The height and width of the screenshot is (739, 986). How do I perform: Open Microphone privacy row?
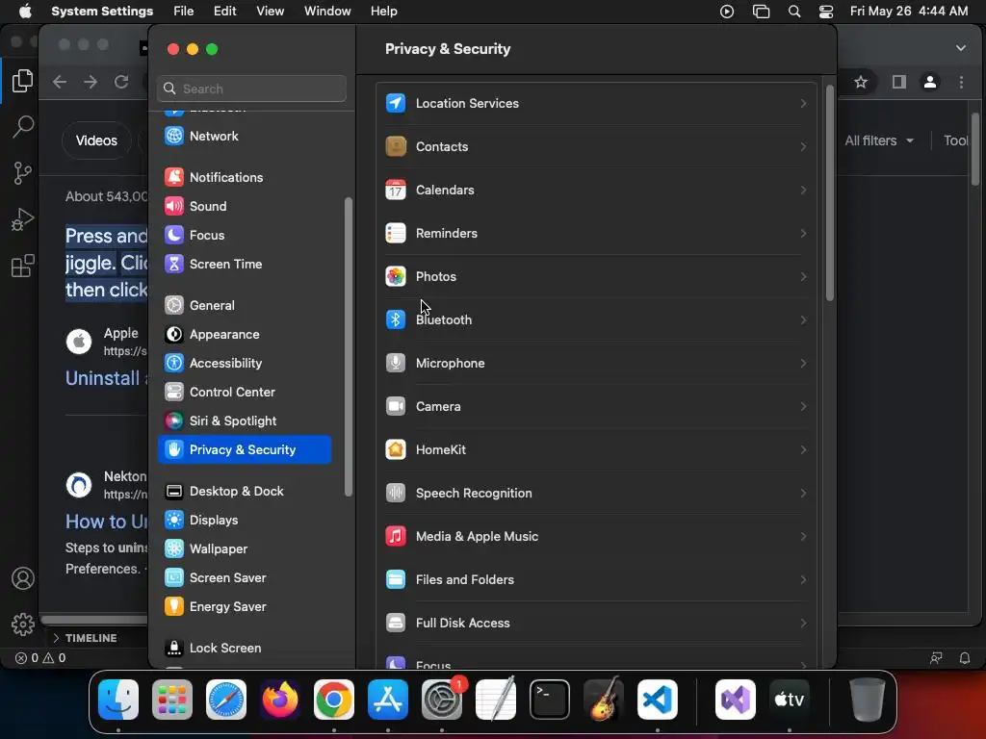pos(596,363)
